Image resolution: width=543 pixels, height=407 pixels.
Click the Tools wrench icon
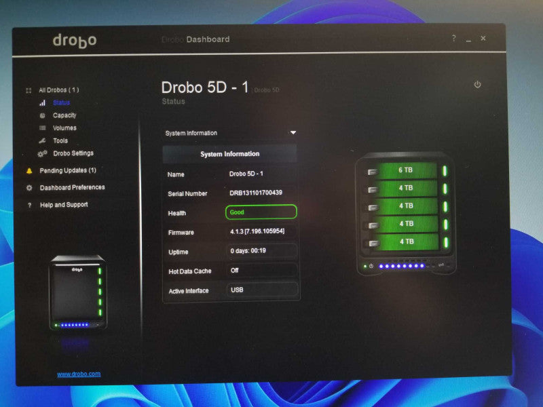tap(42, 141)
